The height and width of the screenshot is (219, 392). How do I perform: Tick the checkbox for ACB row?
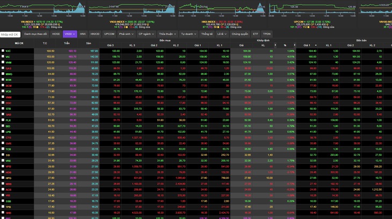[3, 190]
